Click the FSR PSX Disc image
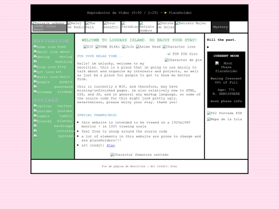The height and width of the screenshot is (209, 279). [182, 54]
